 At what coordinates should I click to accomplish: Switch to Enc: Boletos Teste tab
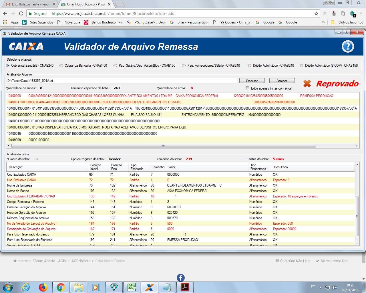point(30,4)
